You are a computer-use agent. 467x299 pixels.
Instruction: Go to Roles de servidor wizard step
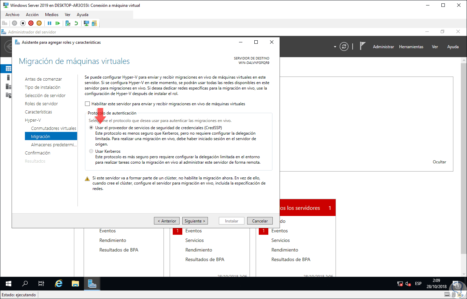click(41, 104)
